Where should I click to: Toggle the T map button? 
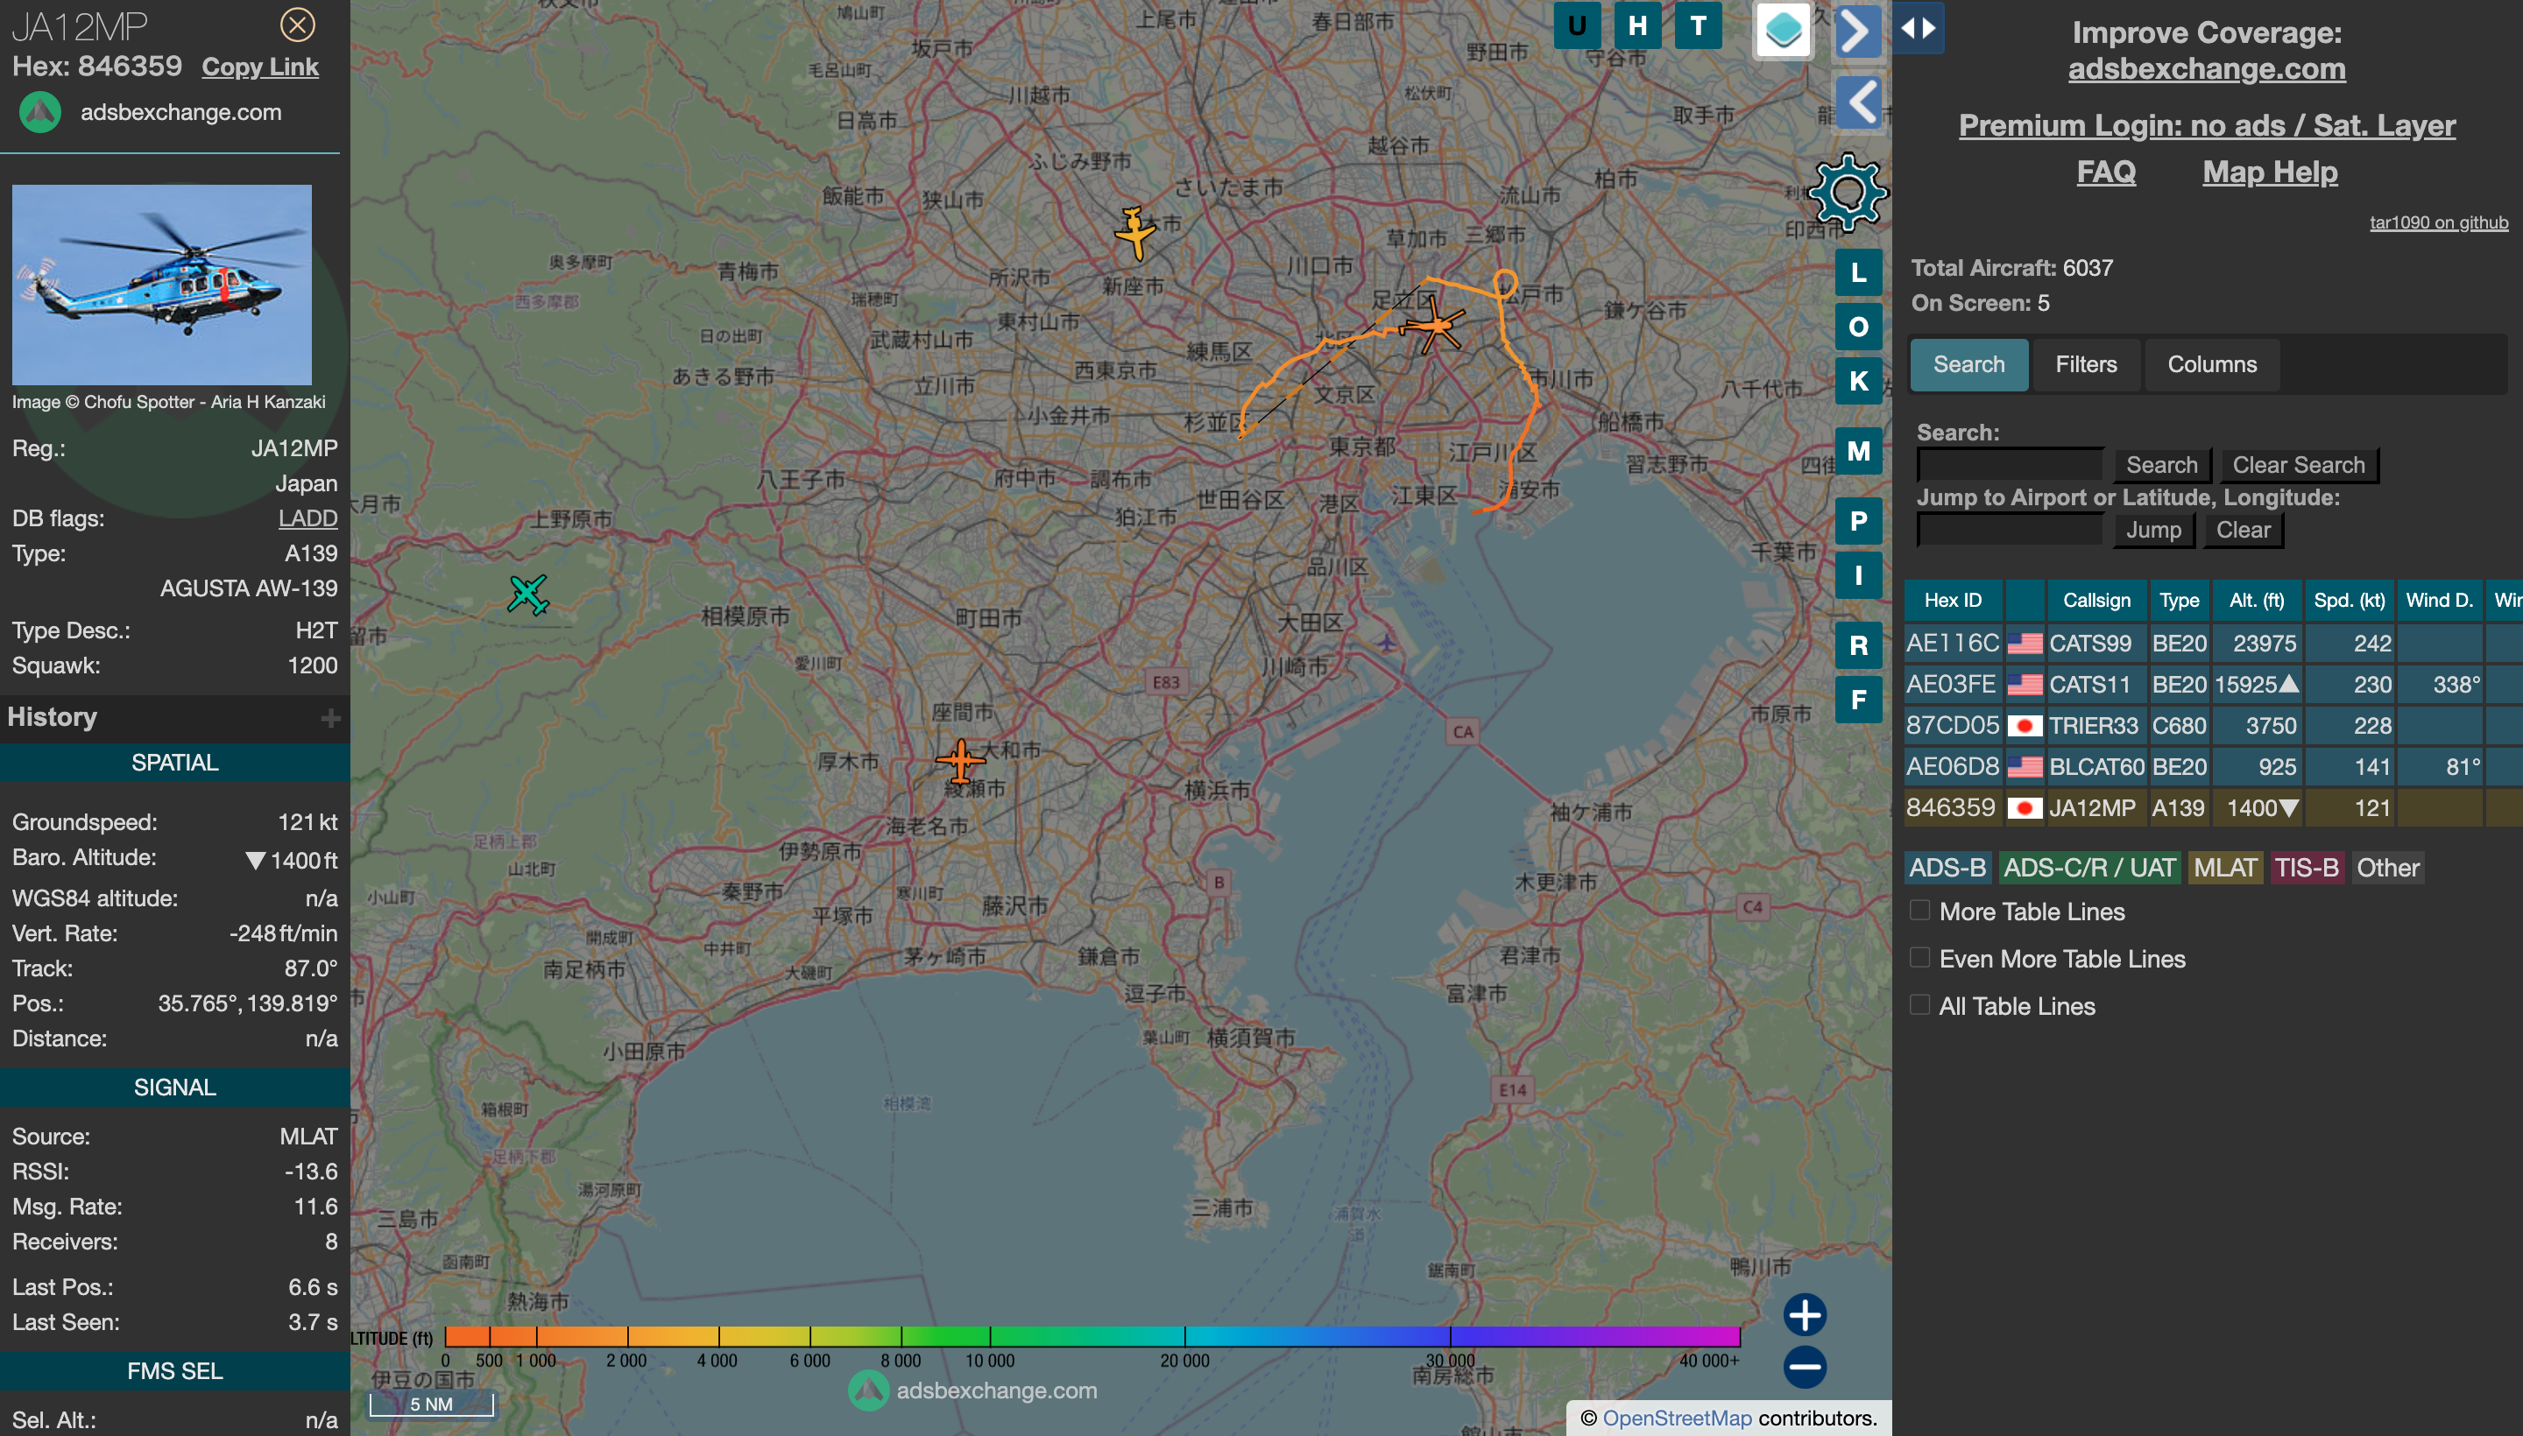[x=1698, y=25]
